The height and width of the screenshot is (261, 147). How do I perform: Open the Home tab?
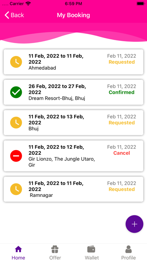click(18, 252)
